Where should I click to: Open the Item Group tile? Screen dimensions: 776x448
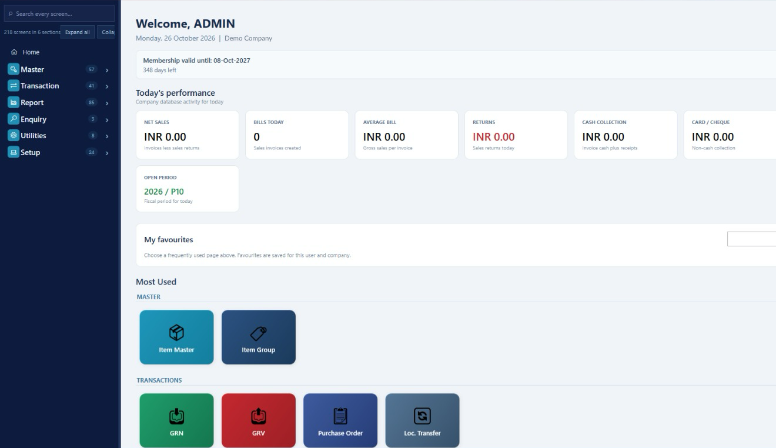click(x=258, y=337)
